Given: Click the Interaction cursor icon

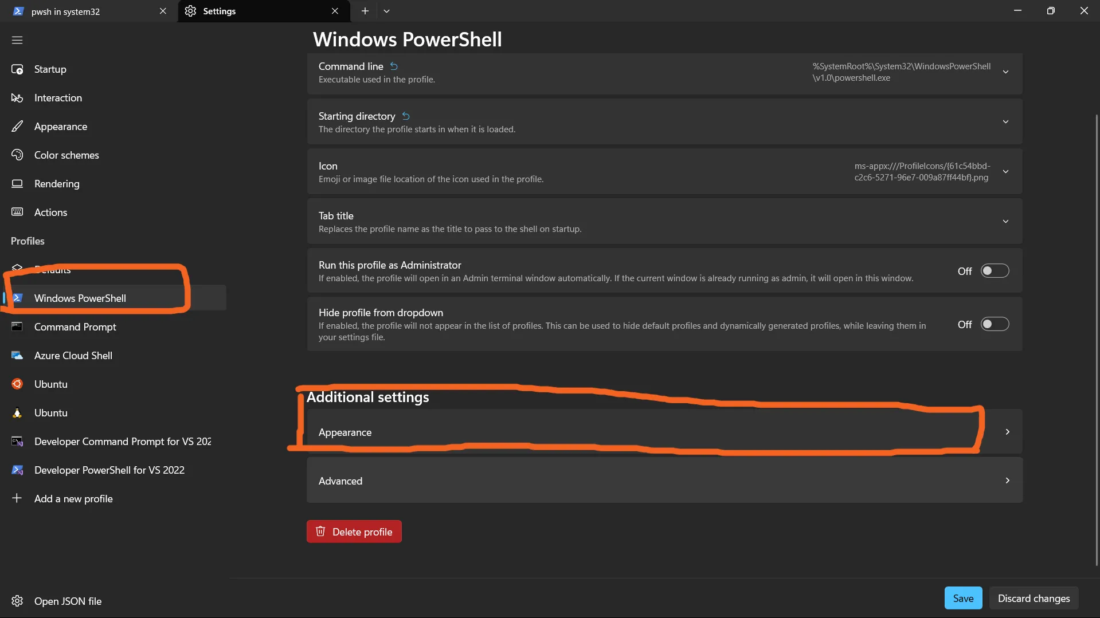Looking at the screenshot, I should tap(17, 98).
